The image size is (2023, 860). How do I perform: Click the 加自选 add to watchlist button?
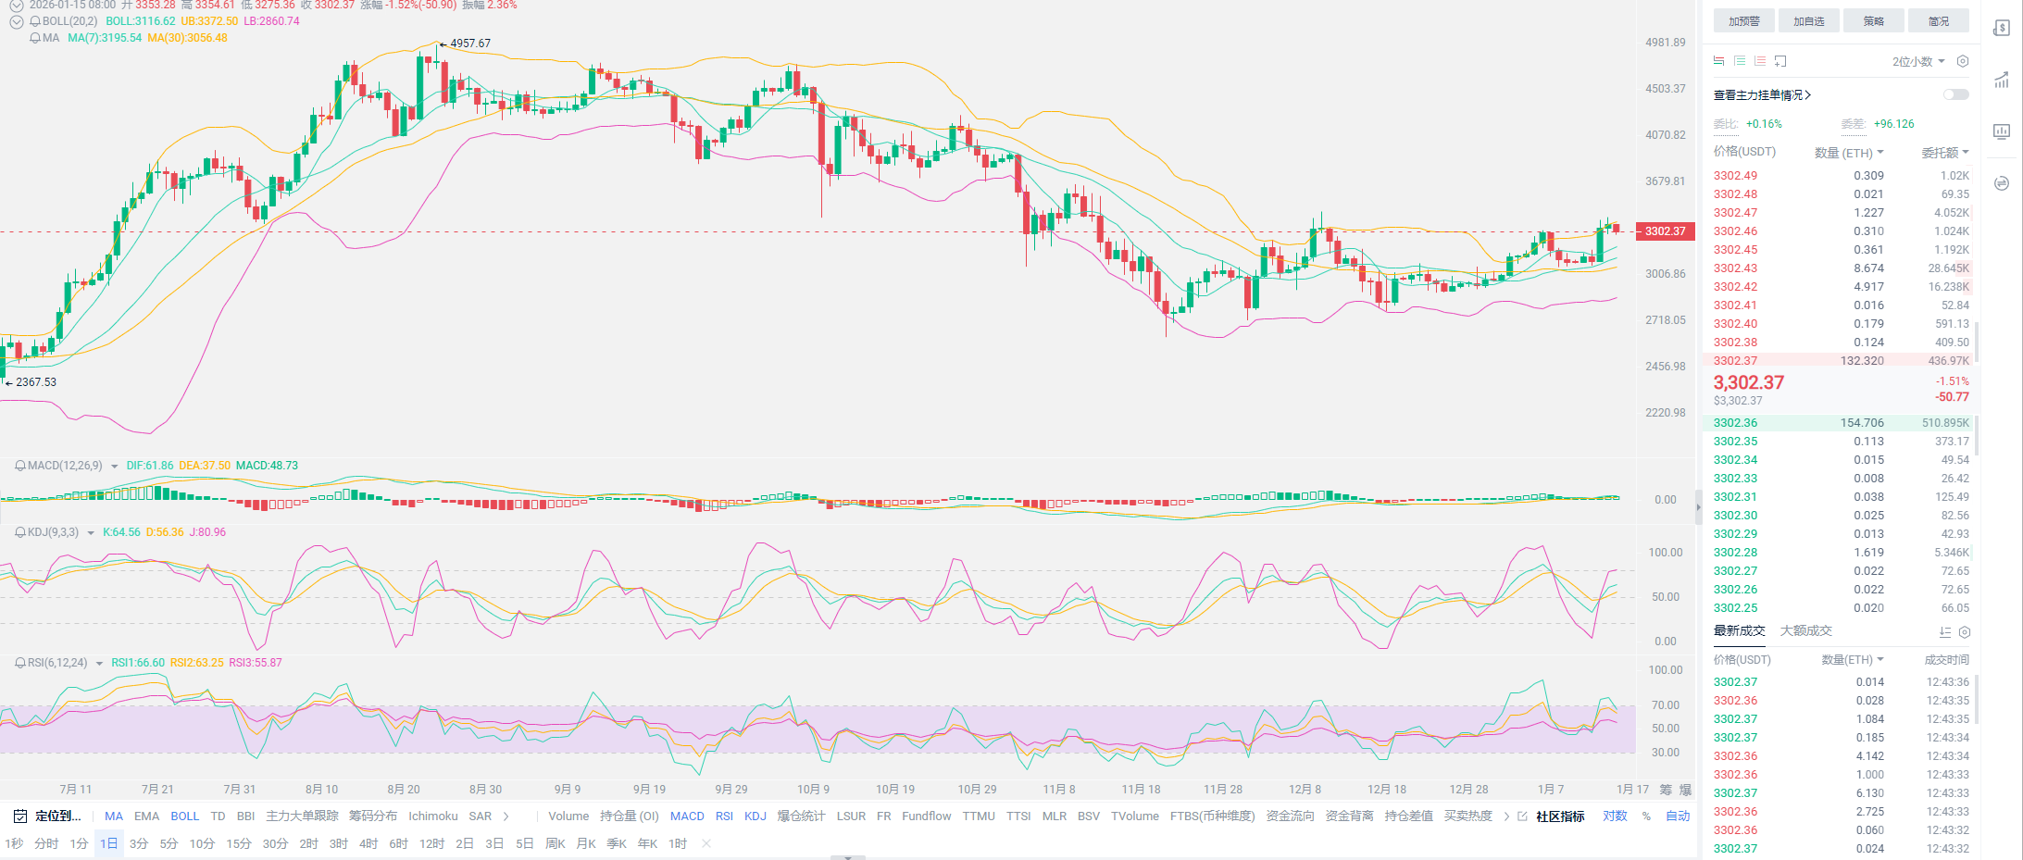tap(1808, 21)
